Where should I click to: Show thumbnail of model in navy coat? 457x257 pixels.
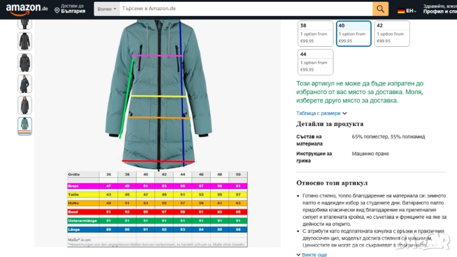tap(25, 85)
